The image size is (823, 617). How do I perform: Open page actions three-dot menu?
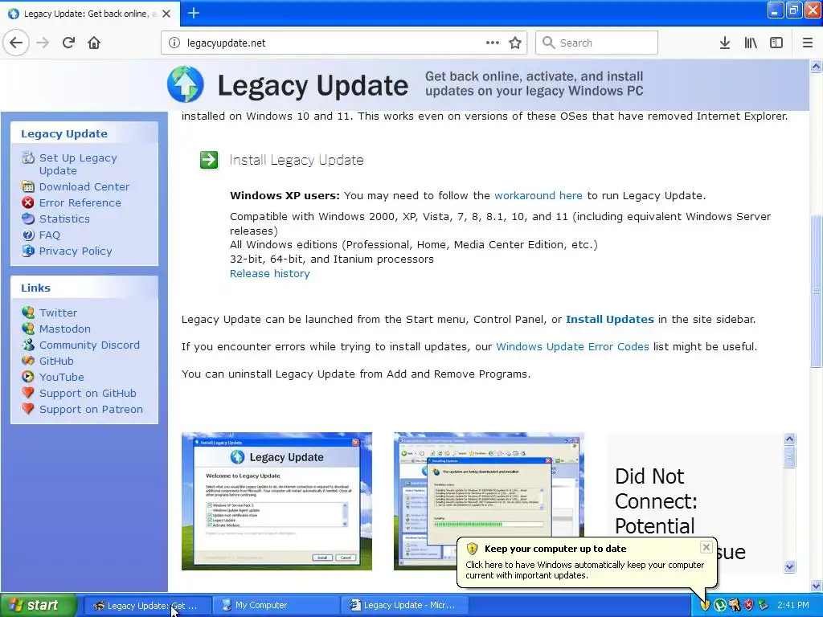[493, 43]
